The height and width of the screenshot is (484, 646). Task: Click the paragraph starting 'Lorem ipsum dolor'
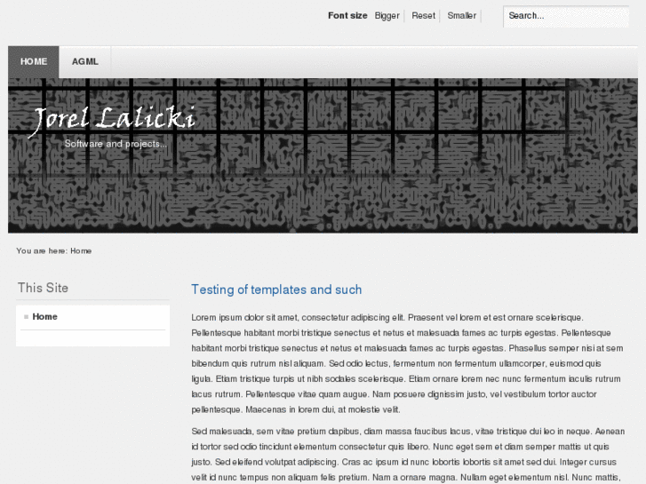[x=408, y=363]
